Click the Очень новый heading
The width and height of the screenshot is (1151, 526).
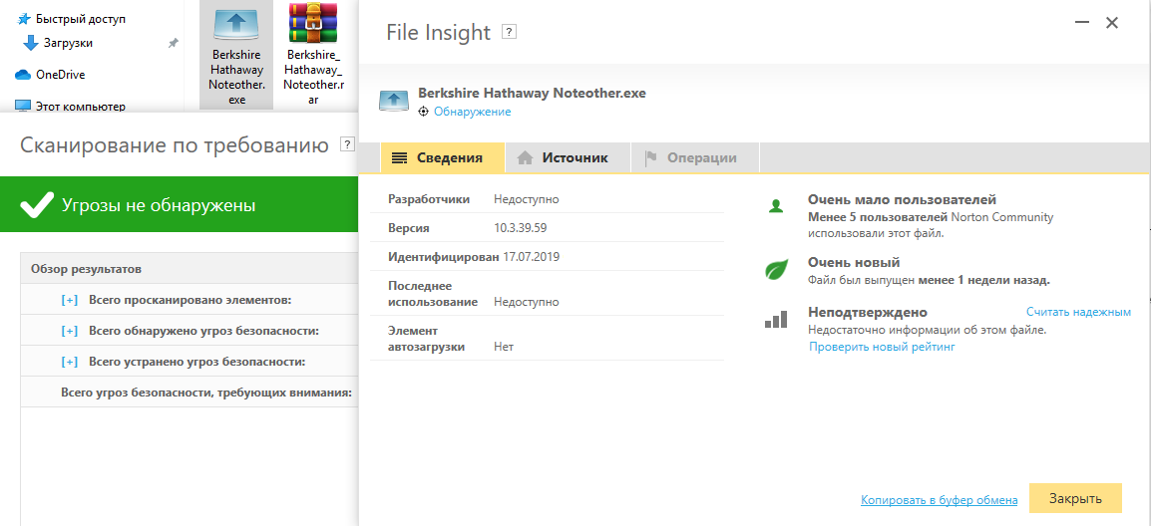(x=854, y=262)
